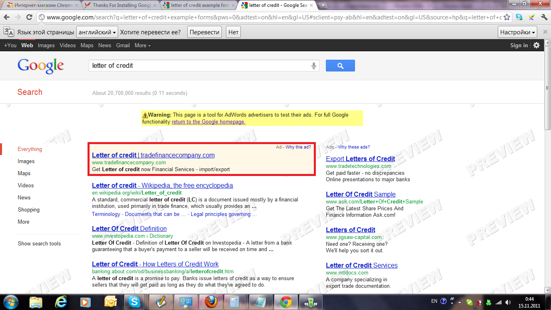Go back with the browser back arrow
551x310 pixels.
(x=7, y=17)
